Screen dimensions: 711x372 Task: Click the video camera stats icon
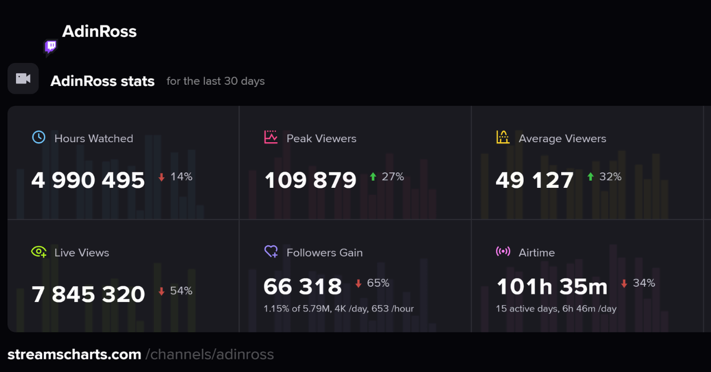click(x=23, y=79)
